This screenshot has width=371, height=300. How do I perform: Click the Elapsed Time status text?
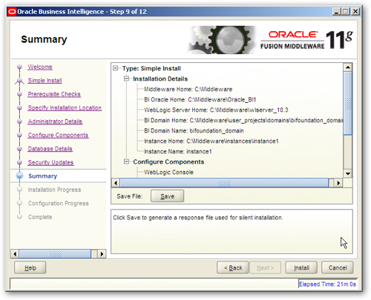point(327,284)
